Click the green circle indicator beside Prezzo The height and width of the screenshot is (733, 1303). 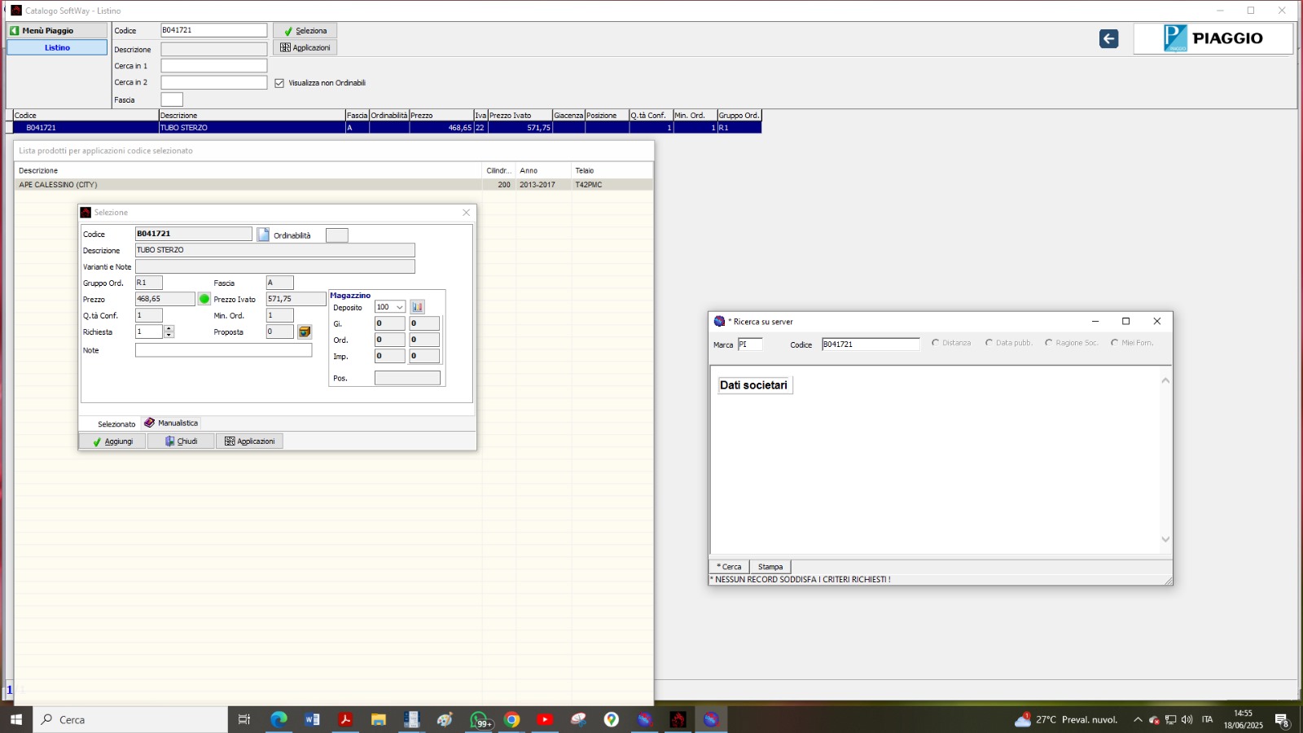tap(204, 299)
